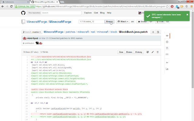The image size is (194, 121).
Task: Select the MinecraftForge/BlockBush browser tab
Action: [44, 2]
